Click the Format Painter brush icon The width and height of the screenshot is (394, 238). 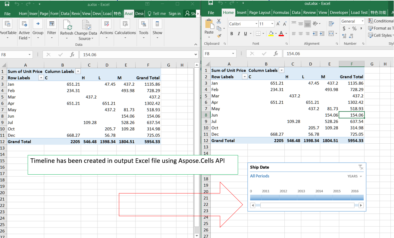pos(219,36)
